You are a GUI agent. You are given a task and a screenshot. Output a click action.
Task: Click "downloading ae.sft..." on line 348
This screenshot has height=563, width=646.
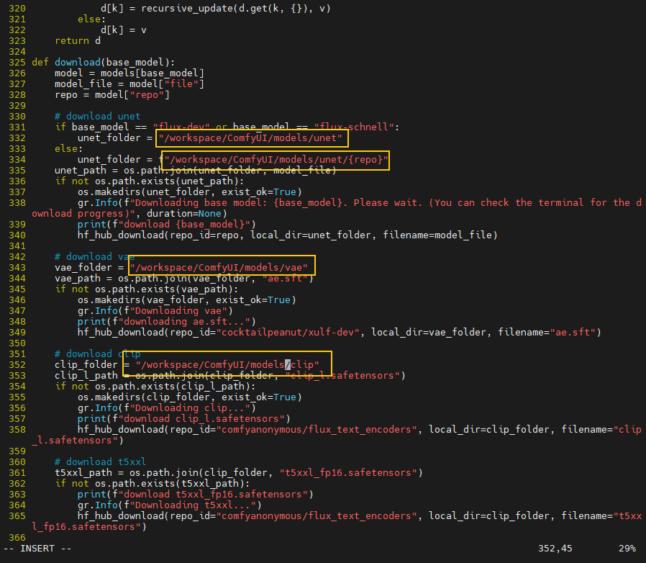(x=187, y=322)
